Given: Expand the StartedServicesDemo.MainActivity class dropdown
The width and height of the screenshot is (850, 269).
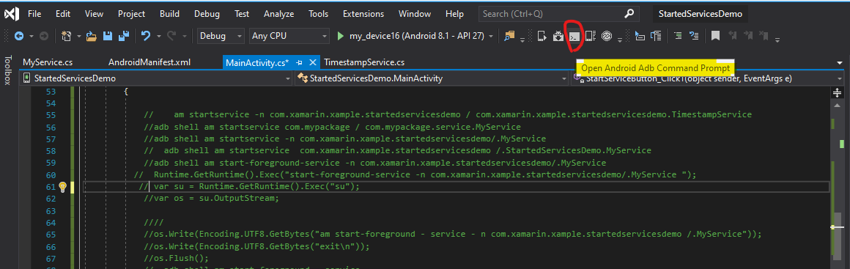Looking at the screenshot, I should [x=432, y=78].
